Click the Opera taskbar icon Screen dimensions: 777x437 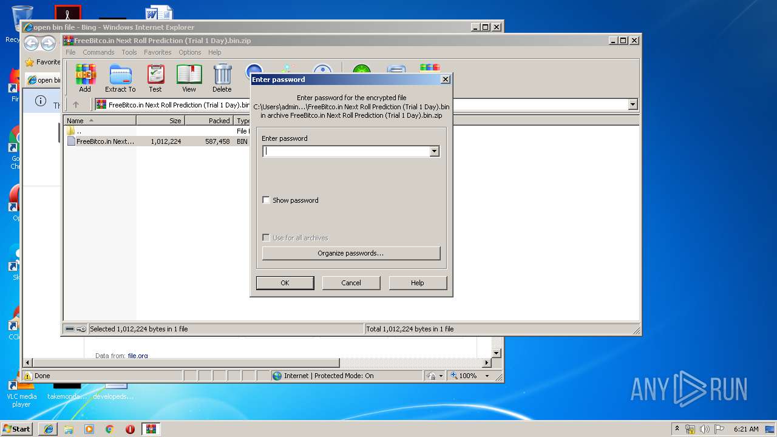130,429
